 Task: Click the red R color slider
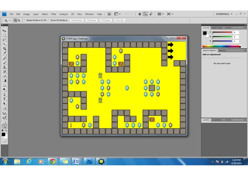pyautogui.click(x=222, y=32)
